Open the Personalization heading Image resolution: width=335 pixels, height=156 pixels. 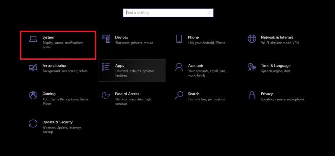click(55, 66)
